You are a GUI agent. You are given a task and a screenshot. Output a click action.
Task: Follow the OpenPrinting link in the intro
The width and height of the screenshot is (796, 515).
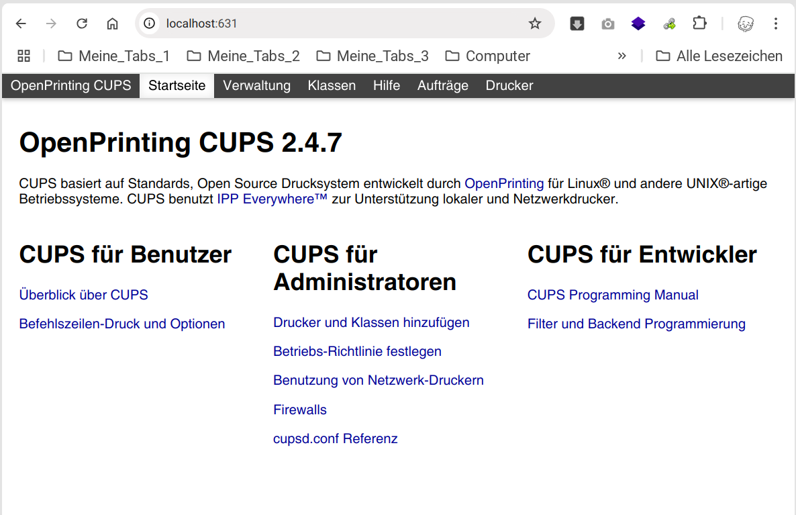[504, 183]
